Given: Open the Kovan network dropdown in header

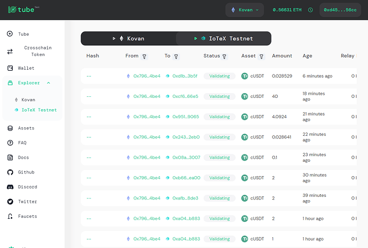Looking at the screenshot, I should [245, 10].
